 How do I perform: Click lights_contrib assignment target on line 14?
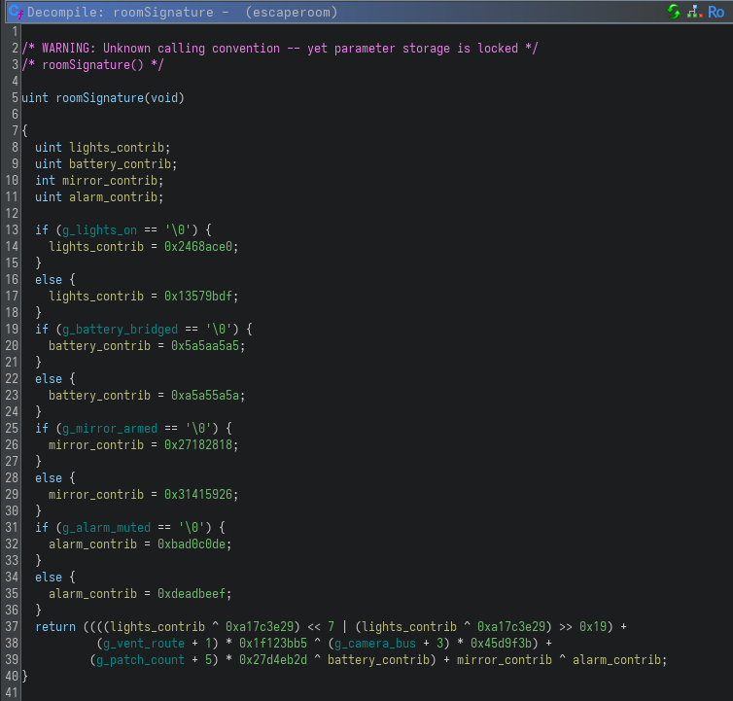(x=96, y=246)
